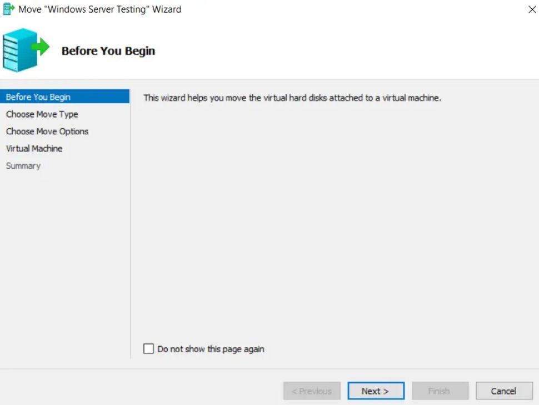Viewport: 539px width, 405px height.
Task: Click the green arrow on the header graphic
Action: pos(41,47)
